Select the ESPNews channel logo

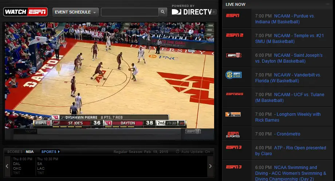(234, 94)
